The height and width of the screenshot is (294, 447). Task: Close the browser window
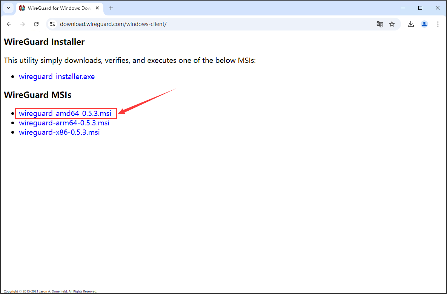tap(438, 8)
